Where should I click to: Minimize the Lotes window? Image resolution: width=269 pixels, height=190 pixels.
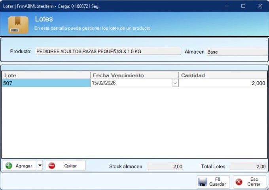click(227, 6)
